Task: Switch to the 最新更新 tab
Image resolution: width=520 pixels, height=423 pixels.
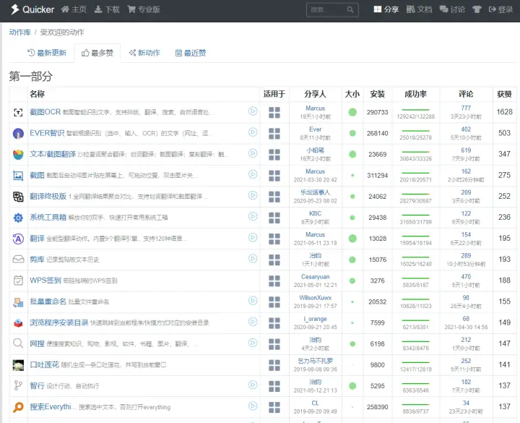Action: pos(47,53)
